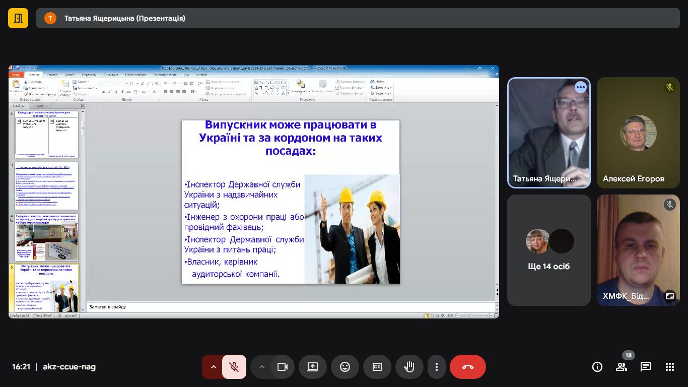Switch to the Вставка ribbon tab

(52, 75)
